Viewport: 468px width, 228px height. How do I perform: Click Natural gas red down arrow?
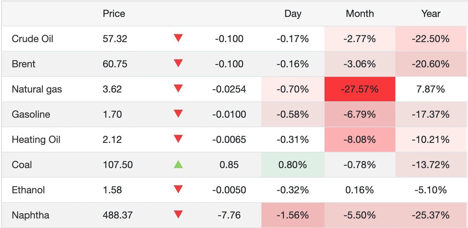pyautogui.click(x=178, y=89)
